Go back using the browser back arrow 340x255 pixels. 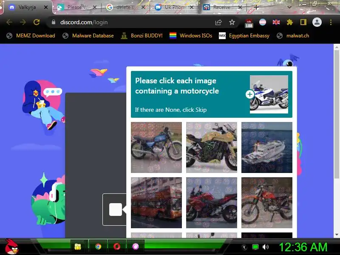pos(9,22)
